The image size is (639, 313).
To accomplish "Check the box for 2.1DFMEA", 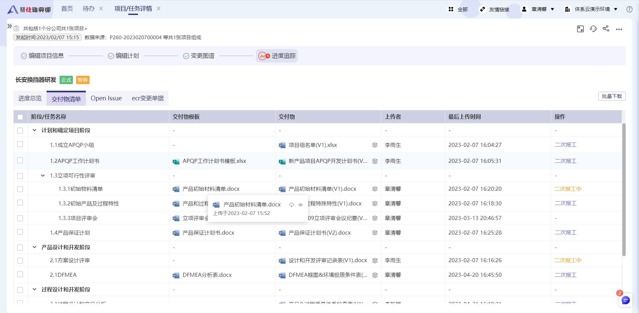I will point(20,274).
